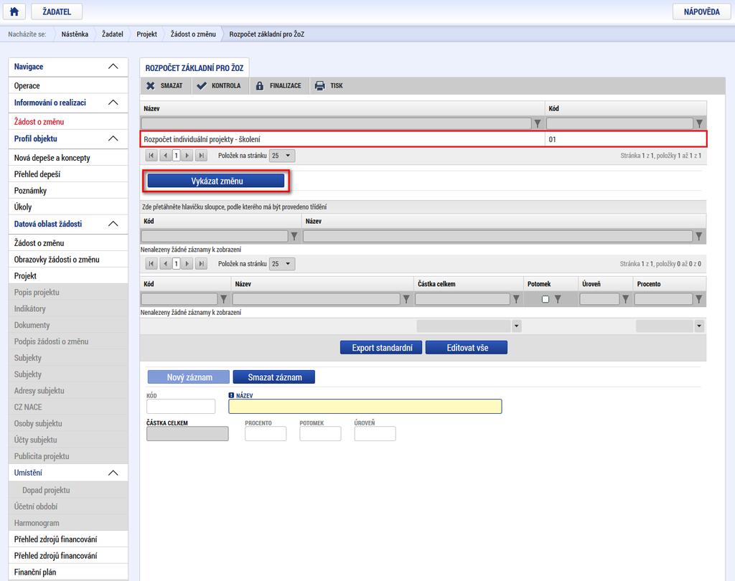Go to first page in middle grid pager
The width and height of the screenshot is (735, 581).
[x=151, y=264]
